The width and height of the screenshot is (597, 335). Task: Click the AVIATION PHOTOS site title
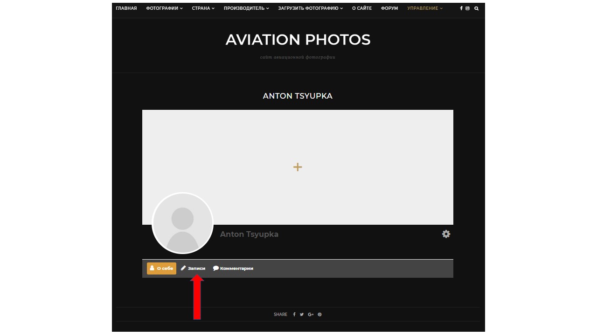pos(298,40)
